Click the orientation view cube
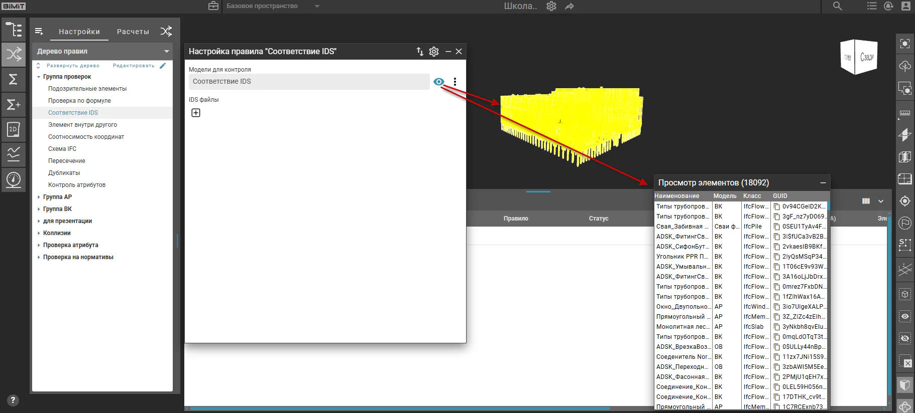915x413 pixels. [859, 57]
